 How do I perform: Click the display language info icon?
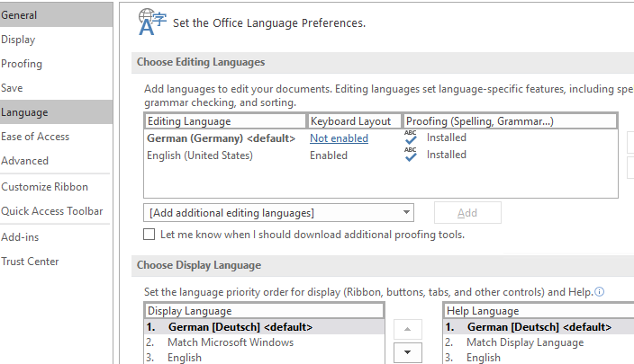(x=600, y=291)
